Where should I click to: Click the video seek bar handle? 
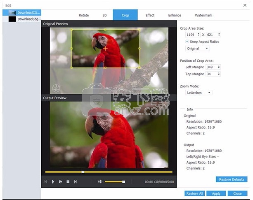[x=83, y=172]
